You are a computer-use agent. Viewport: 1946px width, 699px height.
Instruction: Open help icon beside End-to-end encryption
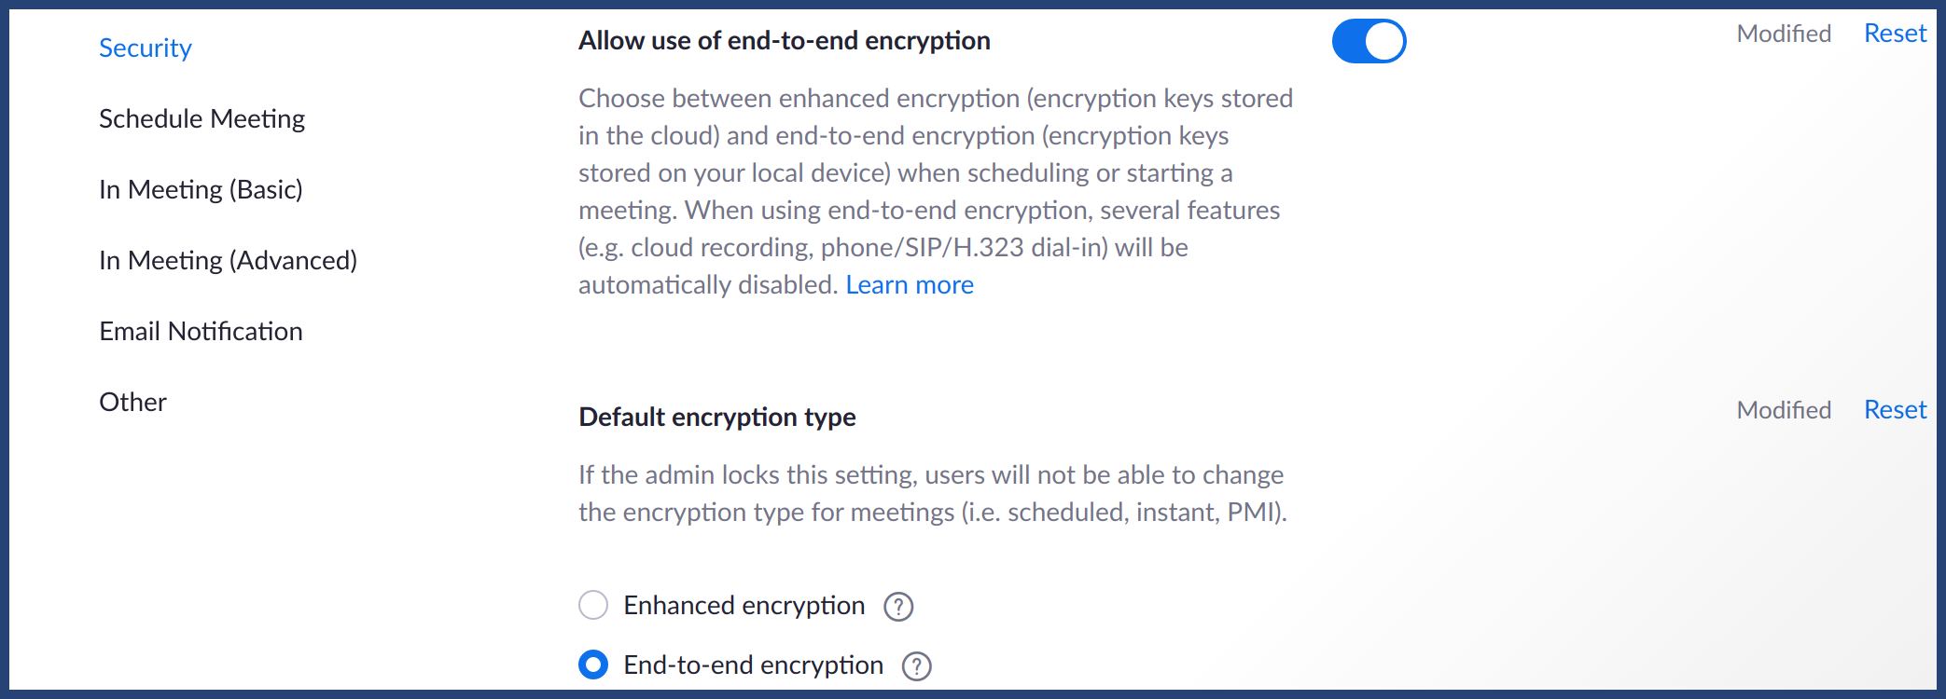pyautogui.click(x=917, y=666)
